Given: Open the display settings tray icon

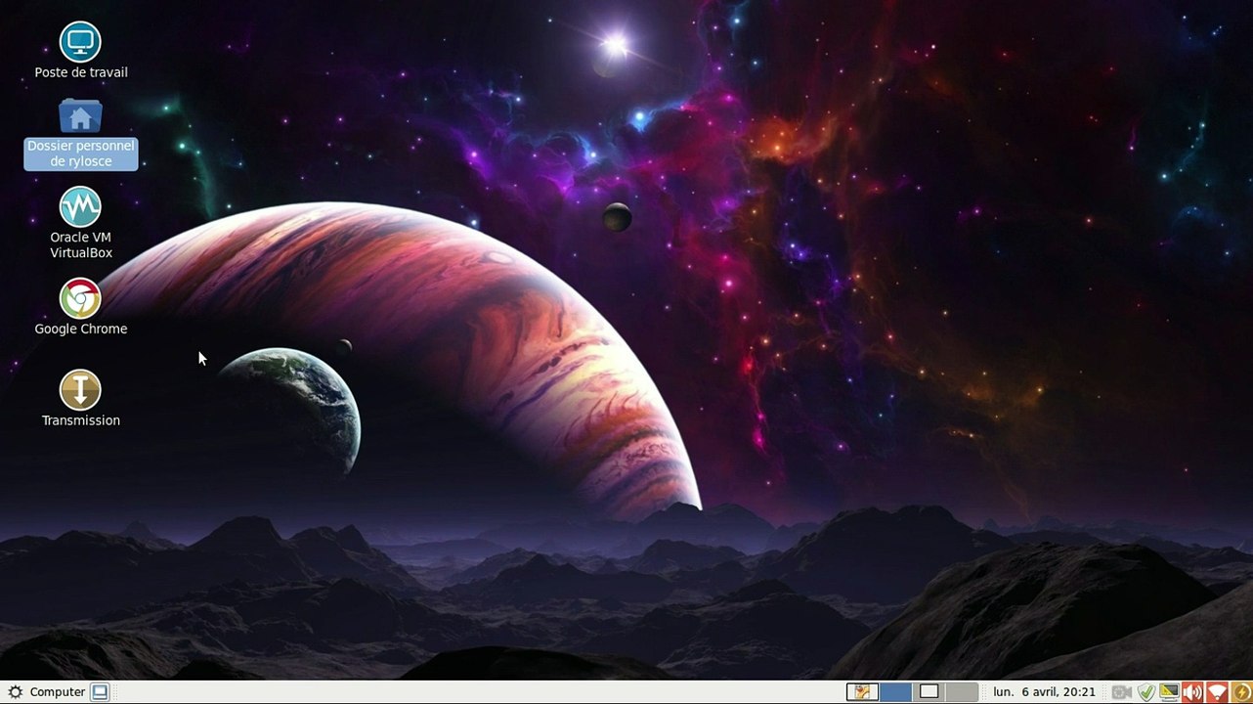Looking at the screenshot, I should (1169, 692).
